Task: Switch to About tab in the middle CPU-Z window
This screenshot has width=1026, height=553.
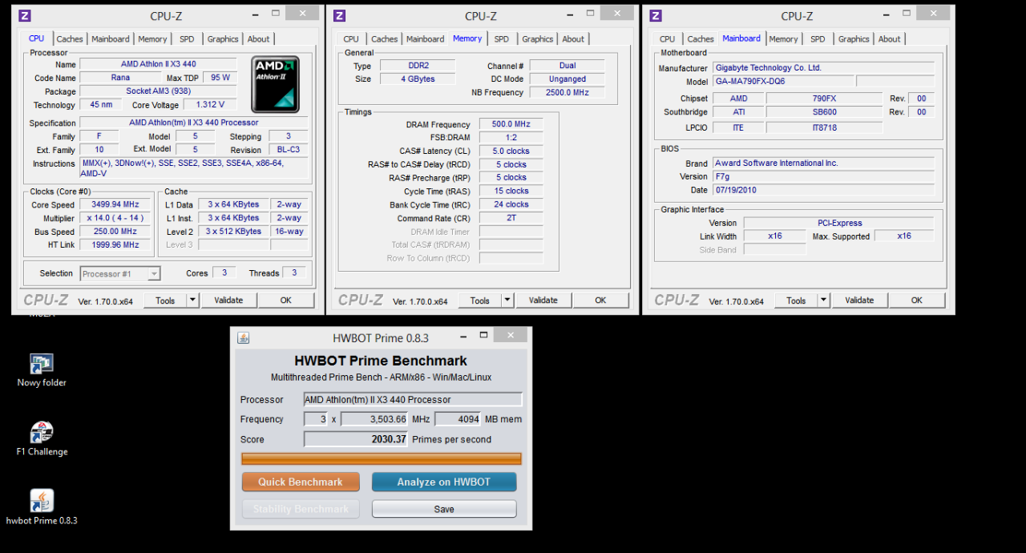Action: (573, 38)
